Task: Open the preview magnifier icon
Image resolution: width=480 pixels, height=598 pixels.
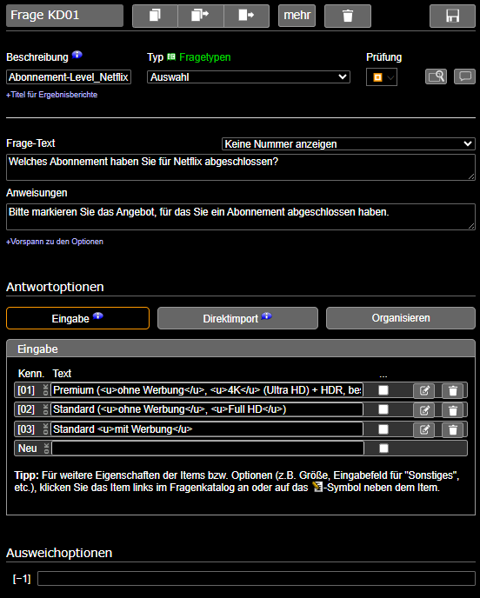Action: pyautogui.click(x=437, y=76)
